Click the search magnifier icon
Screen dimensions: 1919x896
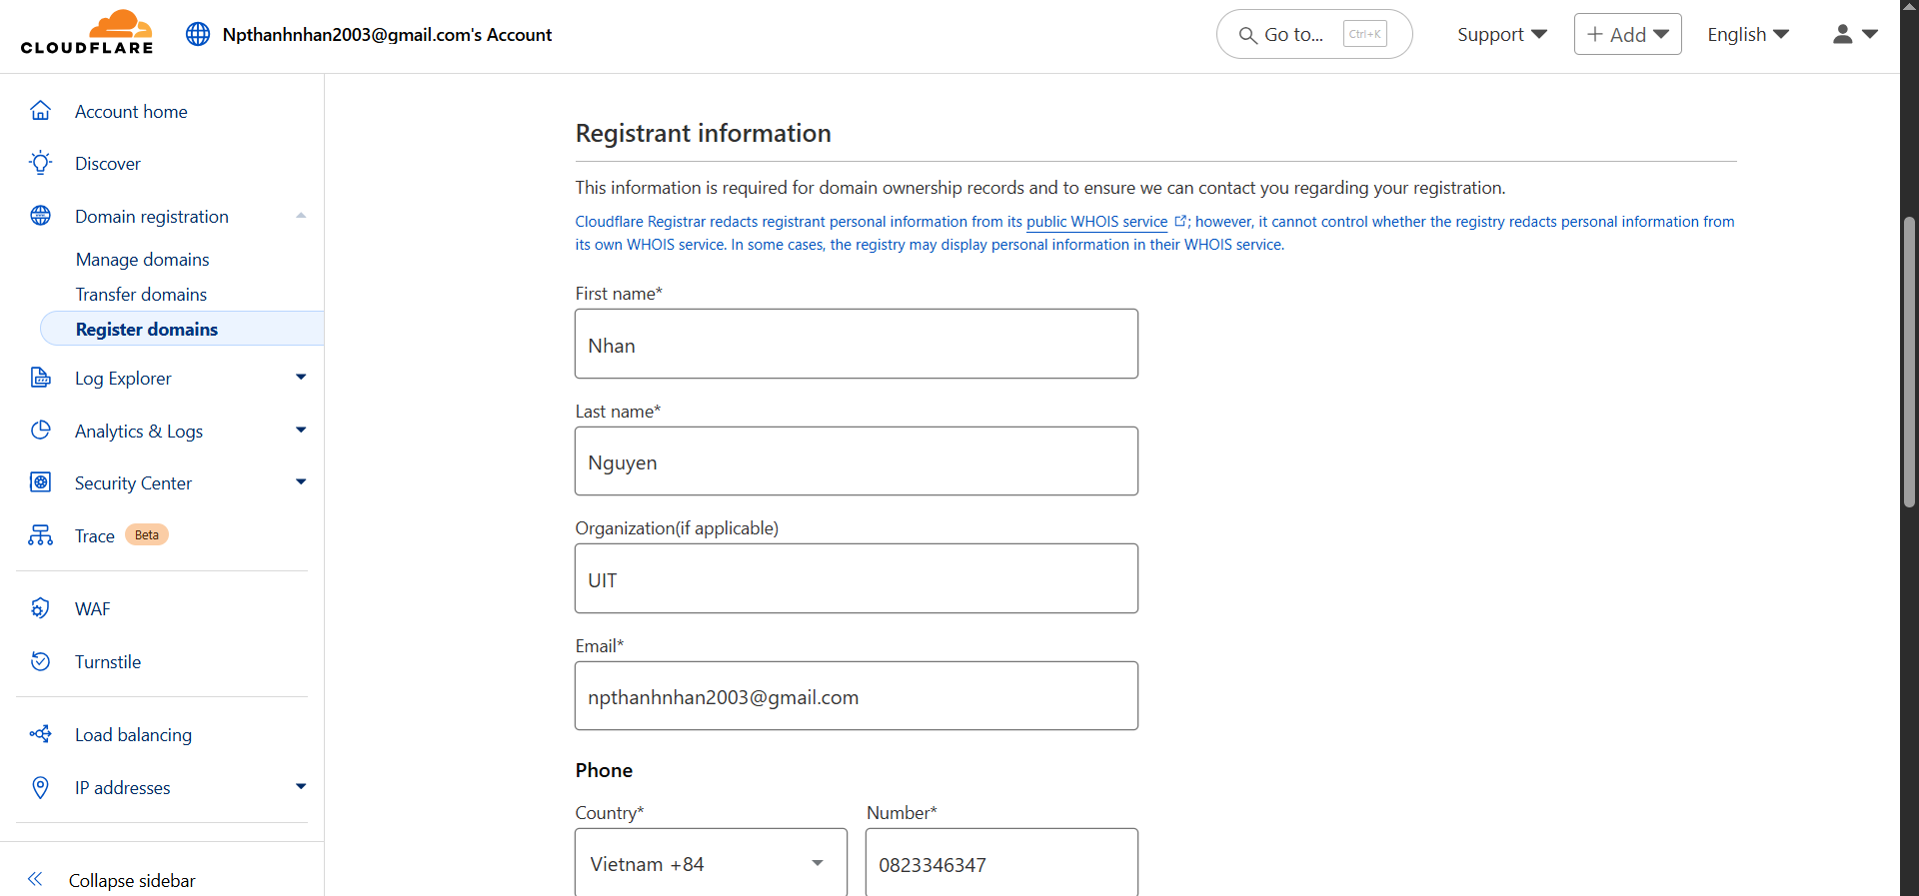(1247, 35)
